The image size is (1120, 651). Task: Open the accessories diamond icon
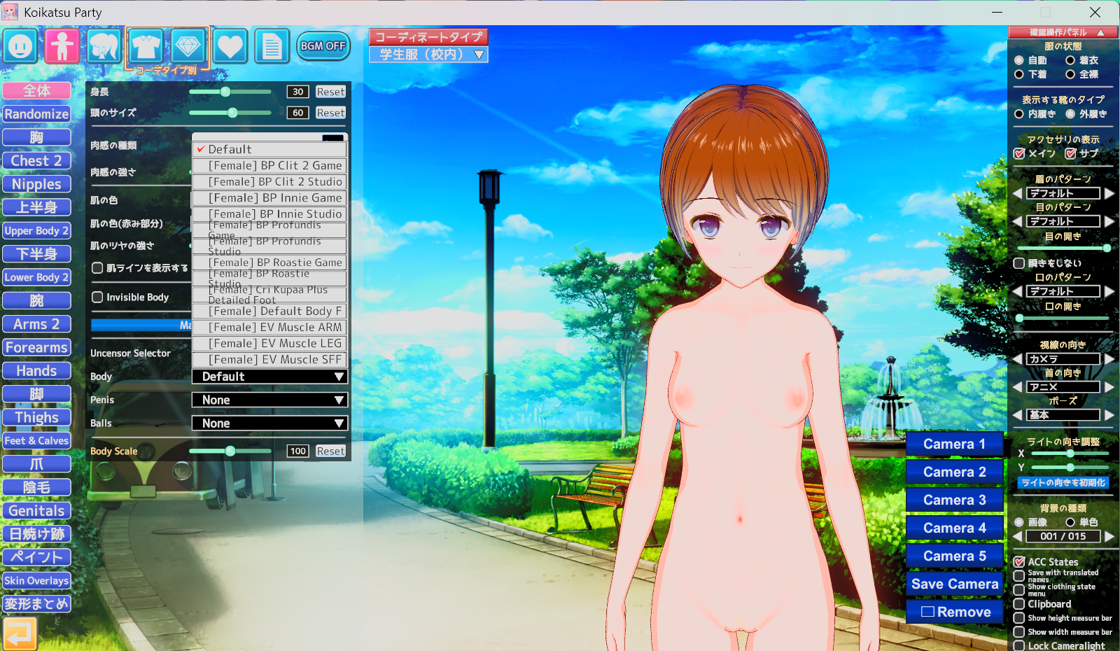pyautogui.click(x=188, y=47)
